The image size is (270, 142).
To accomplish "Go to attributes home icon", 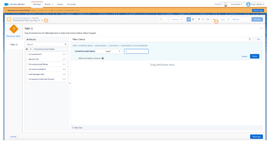I will click(27, 49).
